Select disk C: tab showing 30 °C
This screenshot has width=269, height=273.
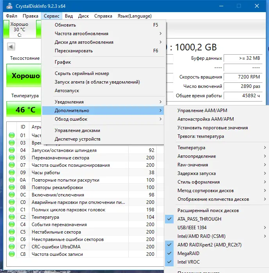(19, 29)
